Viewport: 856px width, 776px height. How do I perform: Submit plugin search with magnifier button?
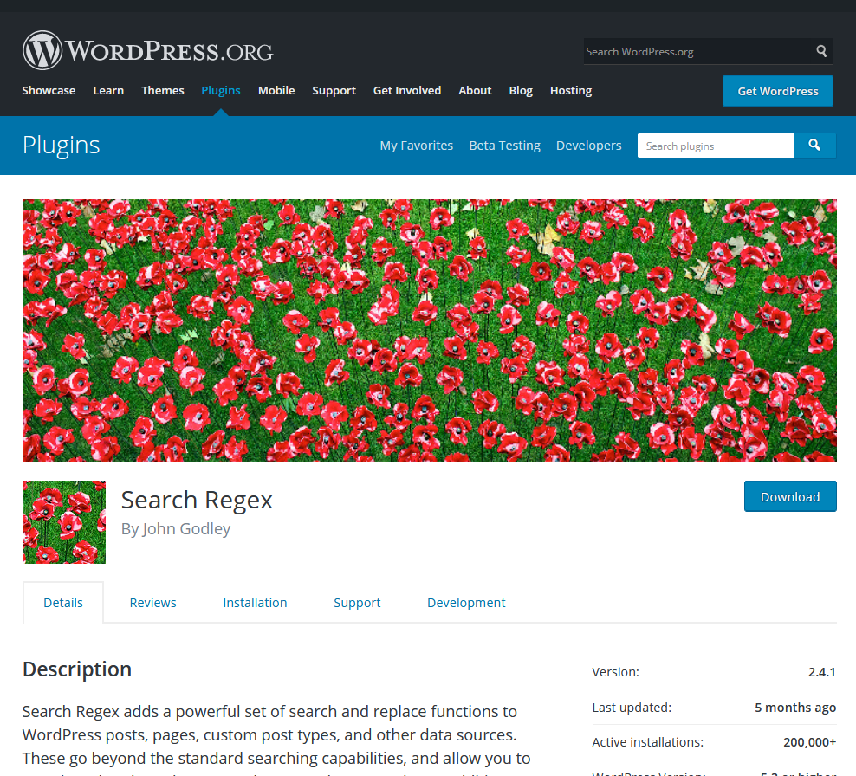click(814, 145)
